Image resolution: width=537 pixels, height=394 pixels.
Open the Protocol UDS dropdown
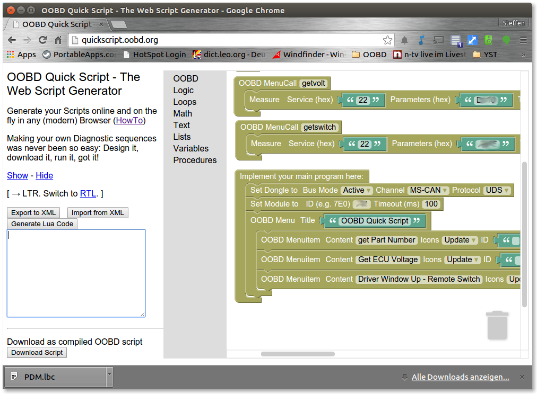497,190
